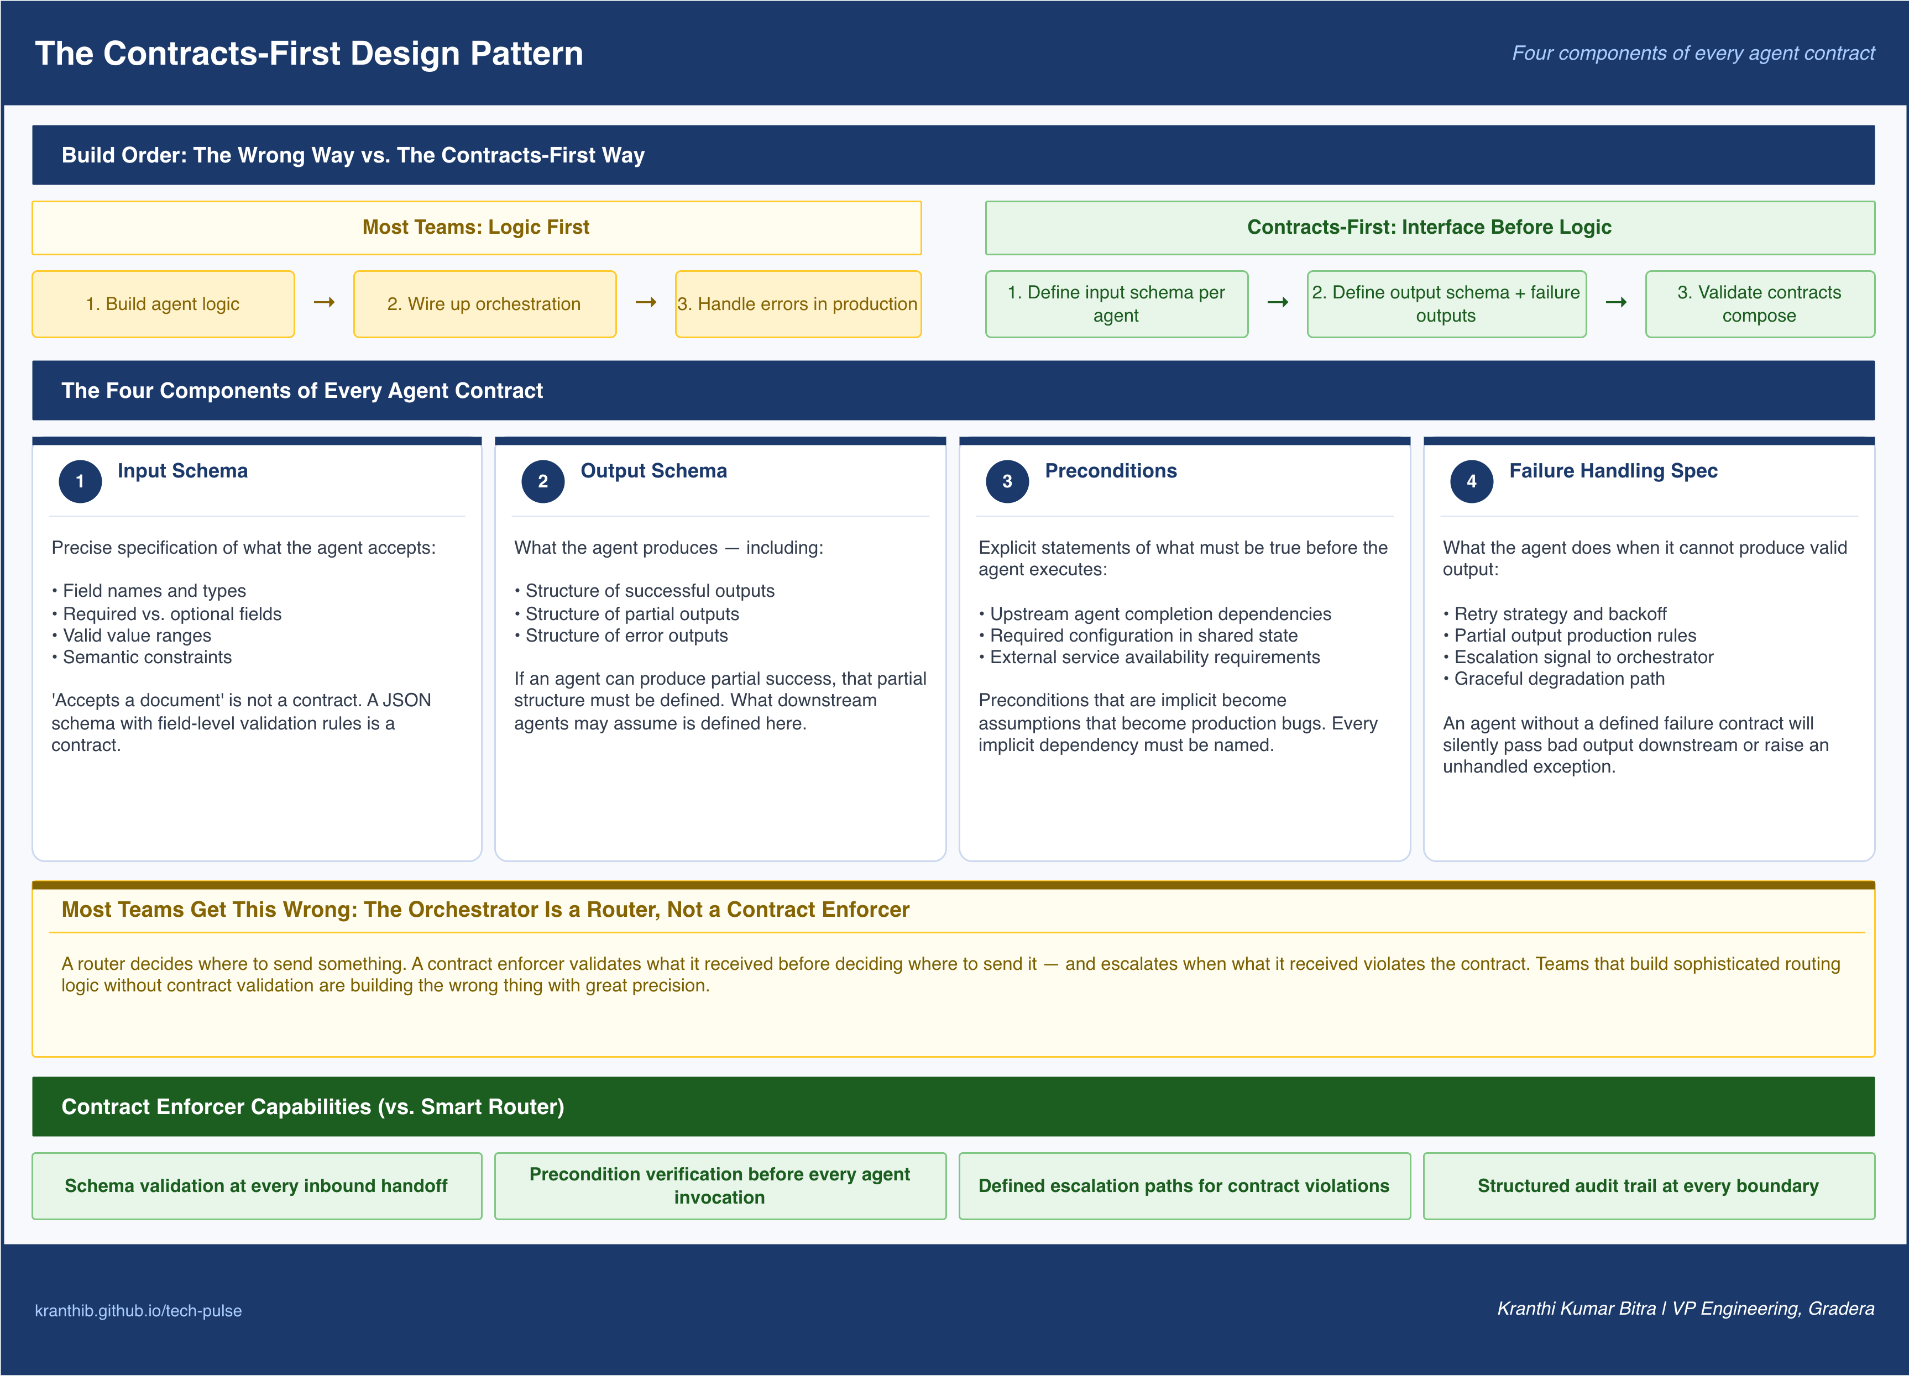Click 'The Four Components of Every Agent Contract' banner
The image size is (1909, 1376).
[953, 391]
